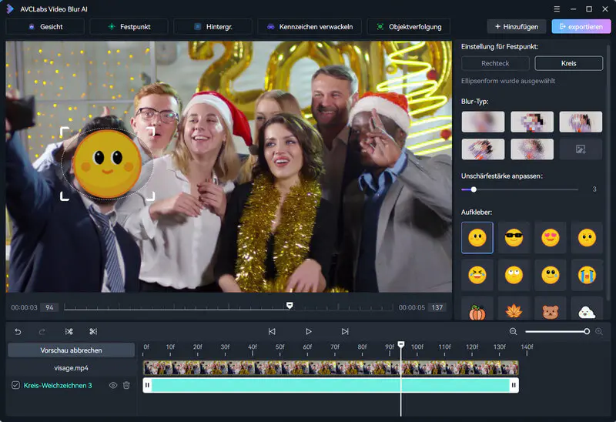Click the start frame field 94

[x=49, y=308]
